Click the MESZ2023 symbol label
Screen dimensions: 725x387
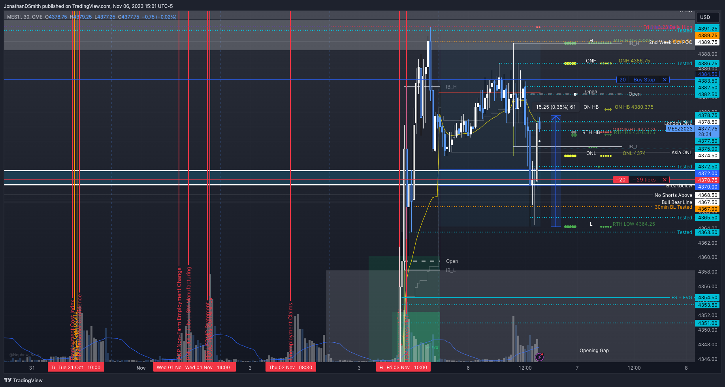[680, 128]
